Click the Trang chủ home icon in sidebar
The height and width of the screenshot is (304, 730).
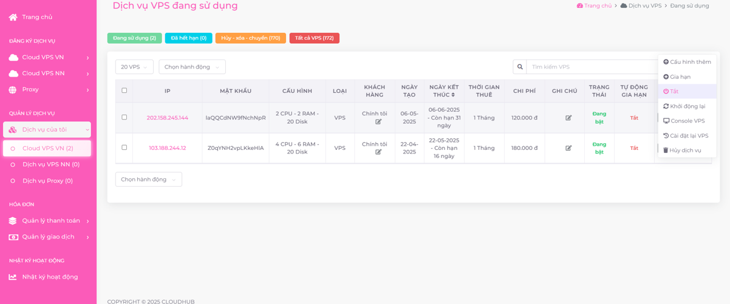(x=13, y=17)
